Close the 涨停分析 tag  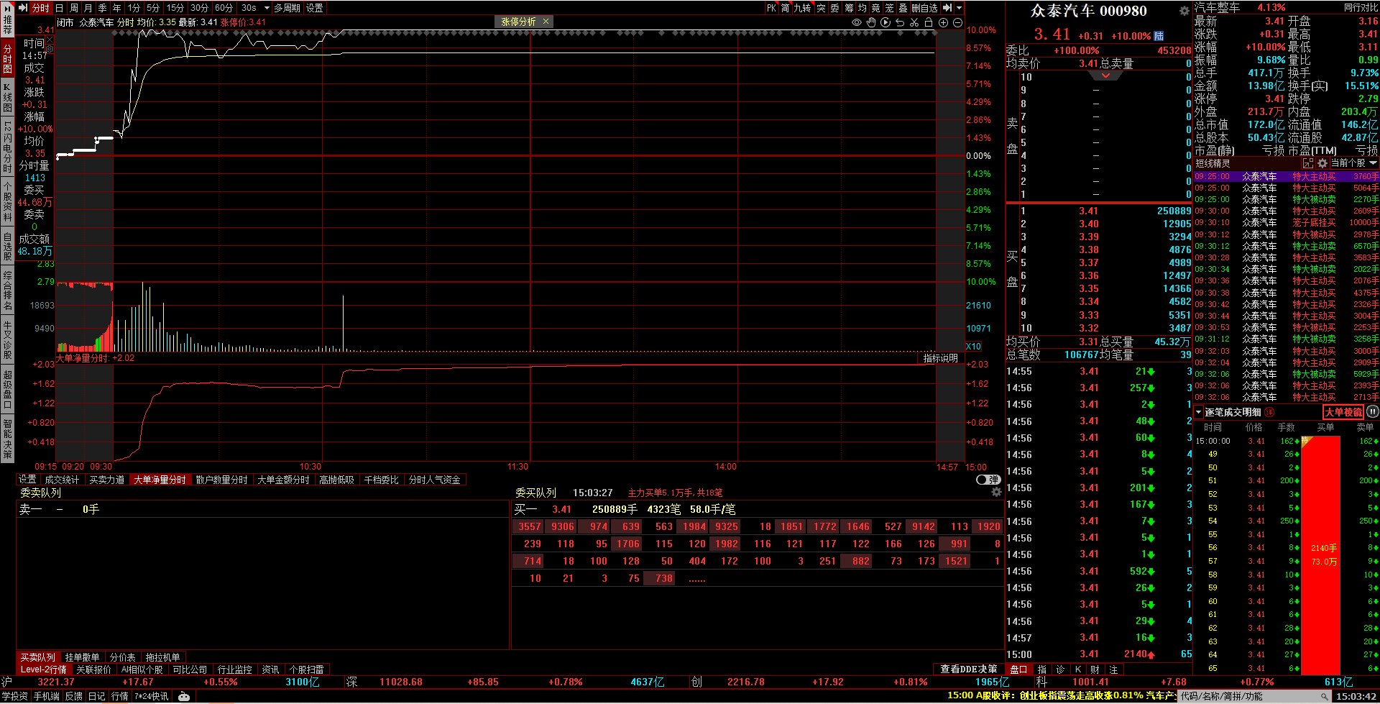click(x=546, y=22)
